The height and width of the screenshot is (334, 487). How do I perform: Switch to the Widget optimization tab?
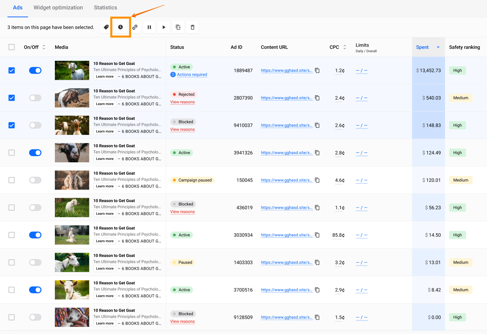tap(58, 7)
